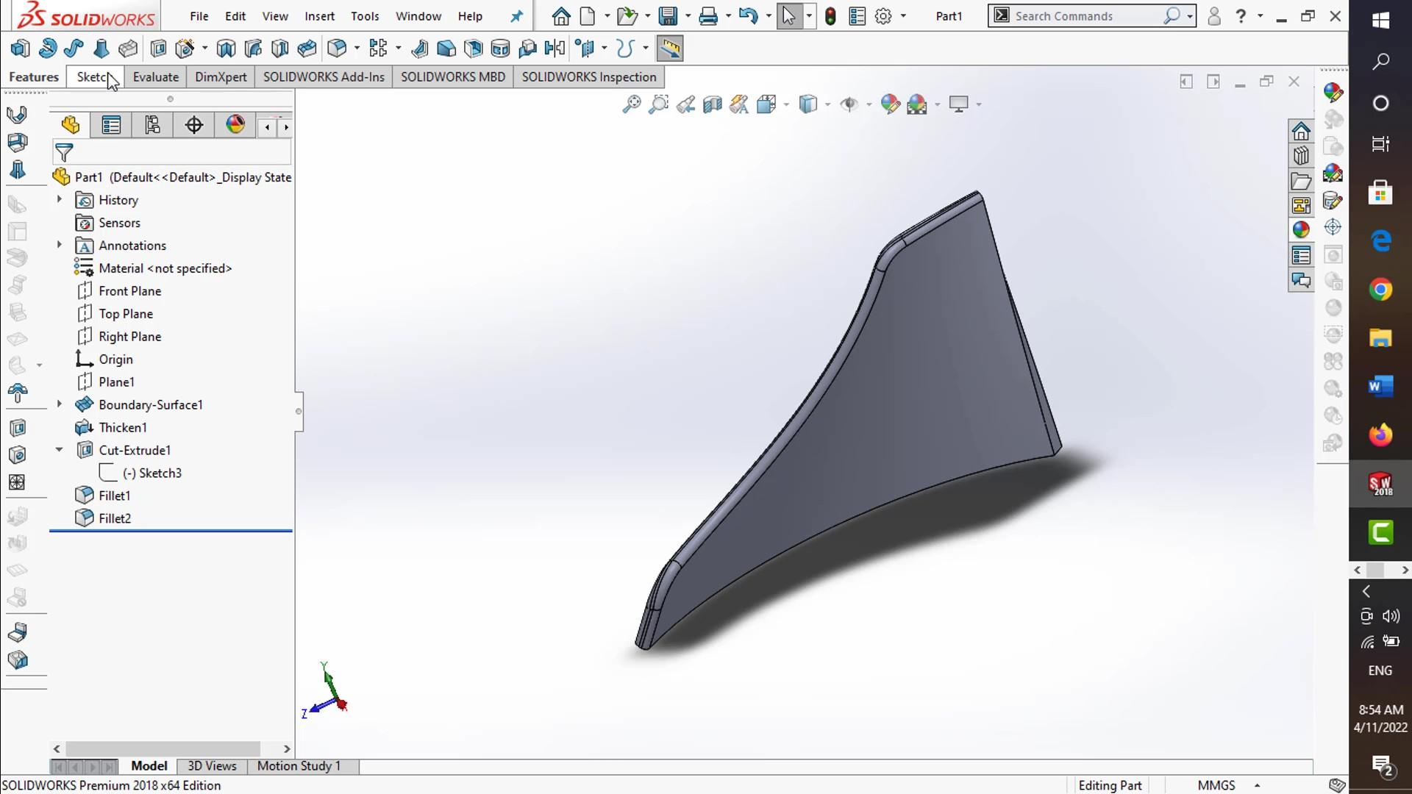Open the PropertyManager tab icon
This screenshot has height=794, width=1412.
point(111,126)
